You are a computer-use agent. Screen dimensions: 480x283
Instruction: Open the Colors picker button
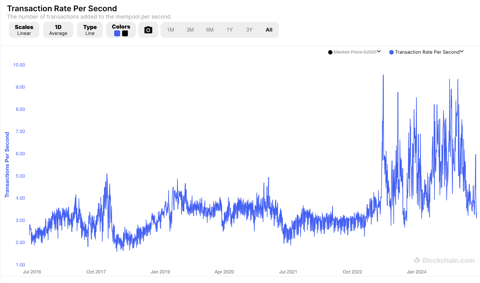coord(121,30)
